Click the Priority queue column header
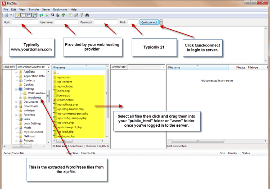The height and width of the screenshot is (189, 270). (x=232, y=153)
